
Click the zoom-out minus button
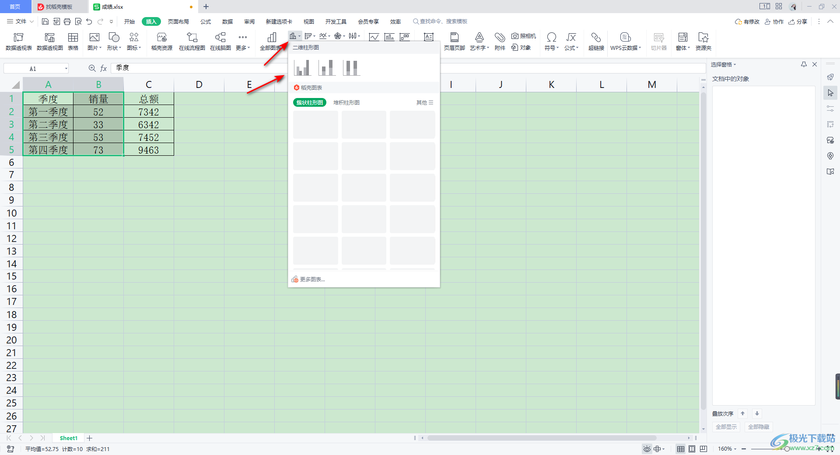[744, 449]
